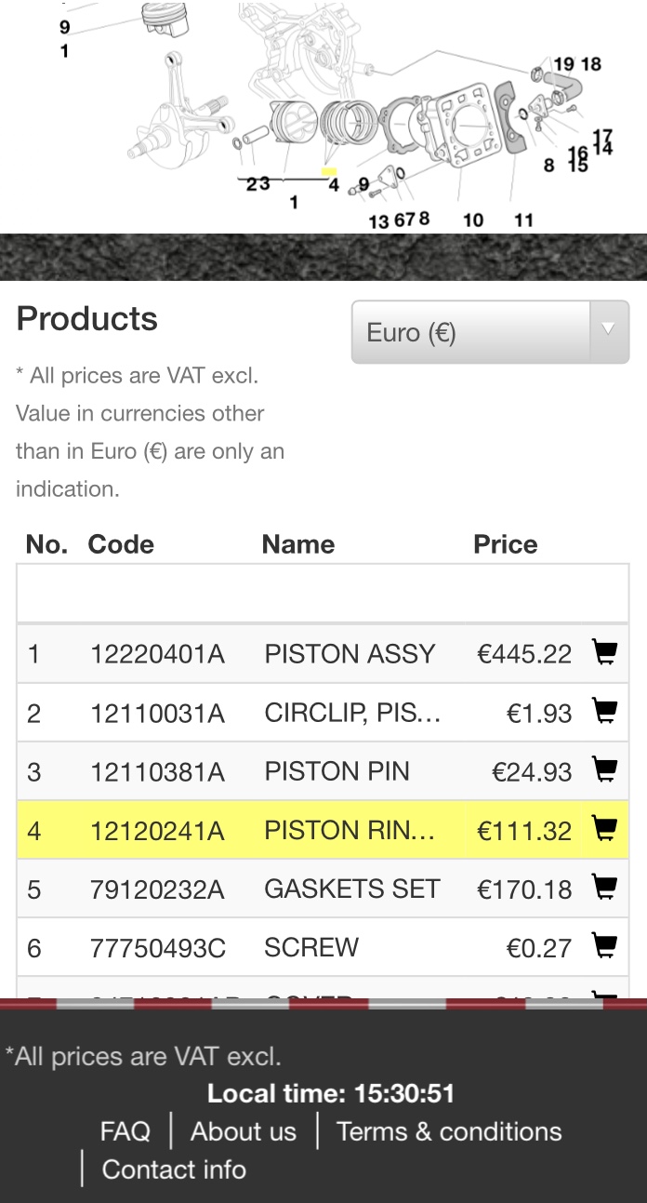
Task: Select the GASKETS SET product name
Action: click(x=352, y=889)
